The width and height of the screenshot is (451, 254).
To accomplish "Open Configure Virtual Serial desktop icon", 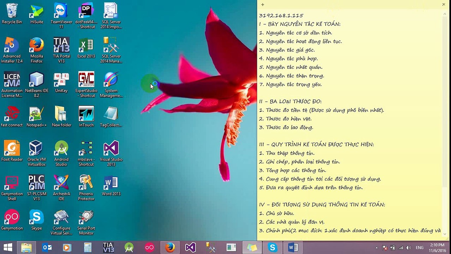I will click(x=61, y=222).
